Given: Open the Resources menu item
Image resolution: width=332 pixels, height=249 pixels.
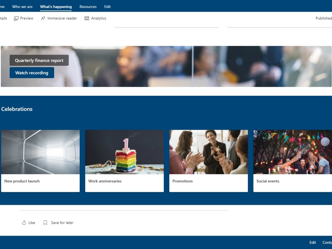Looking at the screenshot, I should click(x=88, y=7).
